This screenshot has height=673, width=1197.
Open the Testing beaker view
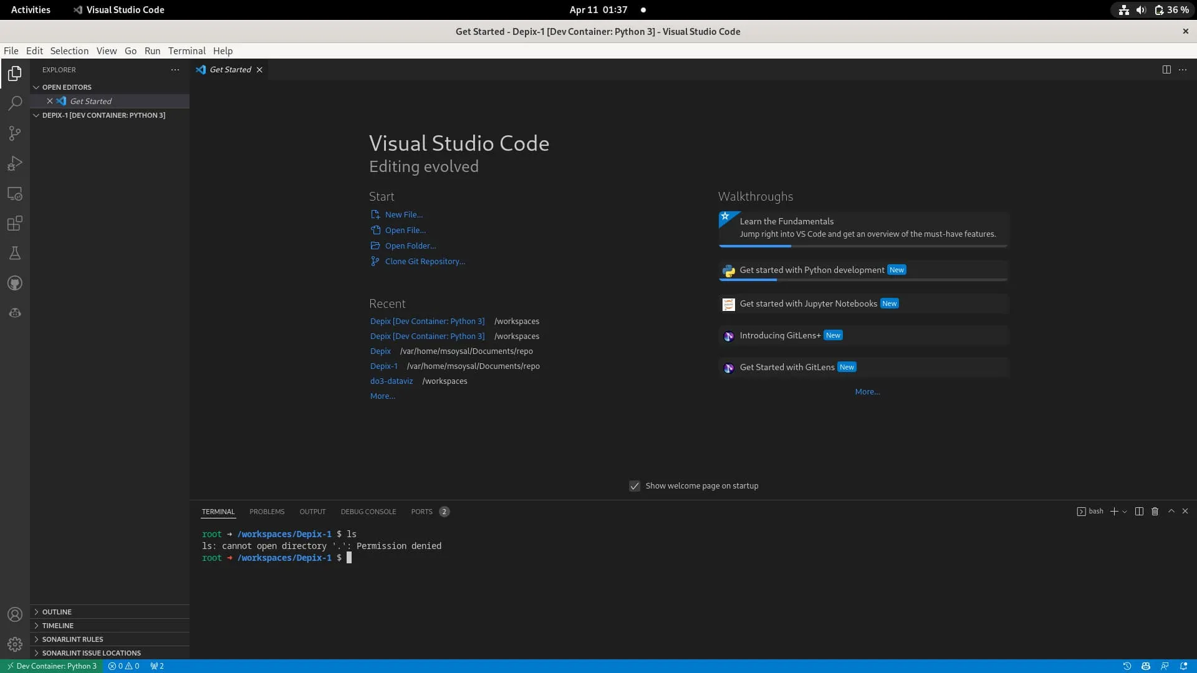pyautogui.click(x=15, y=253)
